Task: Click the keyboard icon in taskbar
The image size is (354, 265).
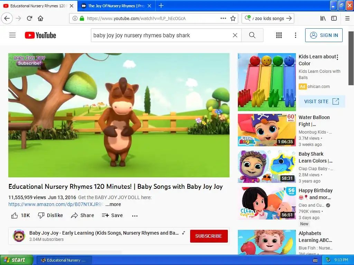Action: coord(315,260)
